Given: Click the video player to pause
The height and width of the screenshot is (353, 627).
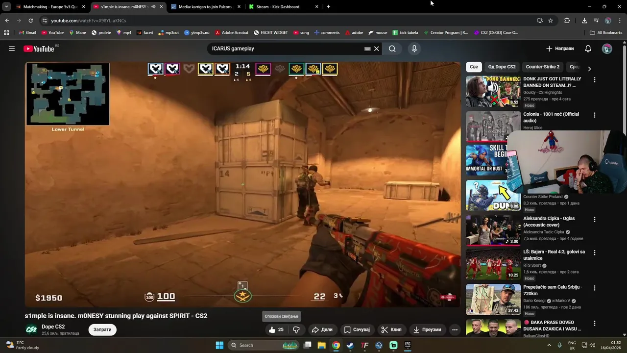Looking at the screenshot, I should pos(242,184).
